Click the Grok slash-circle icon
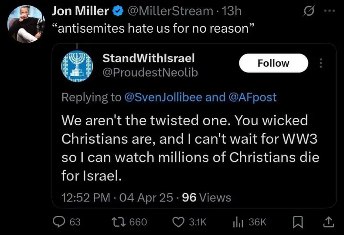Image resolution: width=344 pixels, height=235 pixels. point(310,11)
